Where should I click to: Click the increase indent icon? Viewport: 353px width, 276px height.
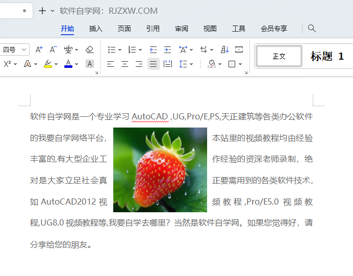coord(167,49)
